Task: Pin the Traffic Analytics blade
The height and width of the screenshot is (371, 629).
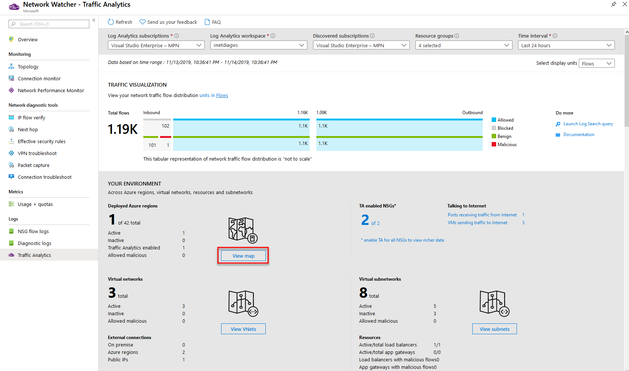Action: (614, 4)
